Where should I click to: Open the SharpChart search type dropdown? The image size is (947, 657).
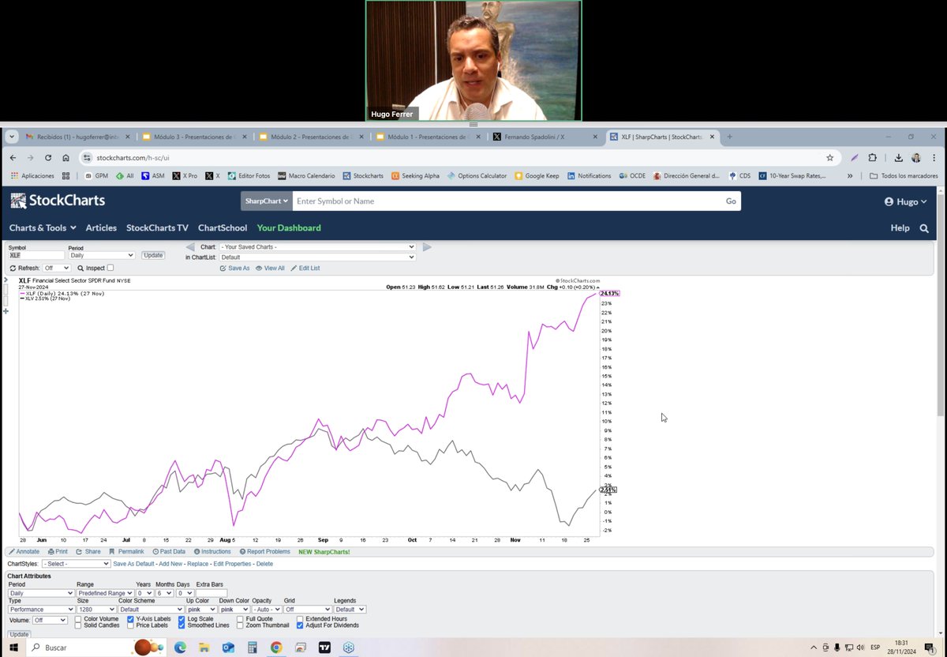(x=267, y=201)
